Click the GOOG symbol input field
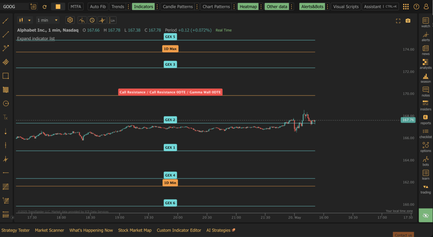The height and width of the screenshot is (237, 433). pos(14,6)
